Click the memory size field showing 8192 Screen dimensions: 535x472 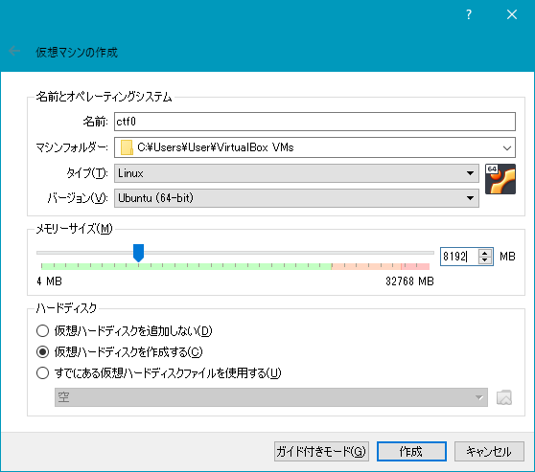coord(459,257)
